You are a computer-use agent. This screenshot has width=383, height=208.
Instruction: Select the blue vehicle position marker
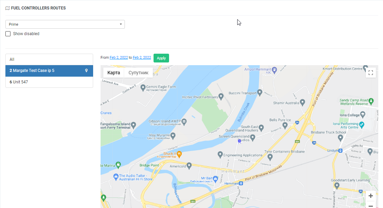pyautogui.click(x=240, y=141)
